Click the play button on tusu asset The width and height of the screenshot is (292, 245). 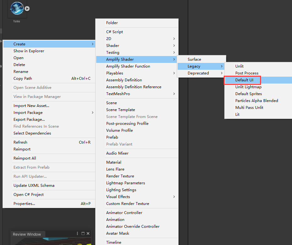point(27,8)
